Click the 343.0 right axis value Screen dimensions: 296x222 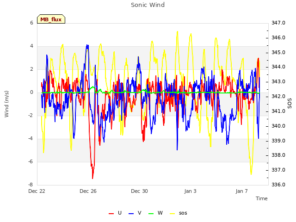[278, 81]
